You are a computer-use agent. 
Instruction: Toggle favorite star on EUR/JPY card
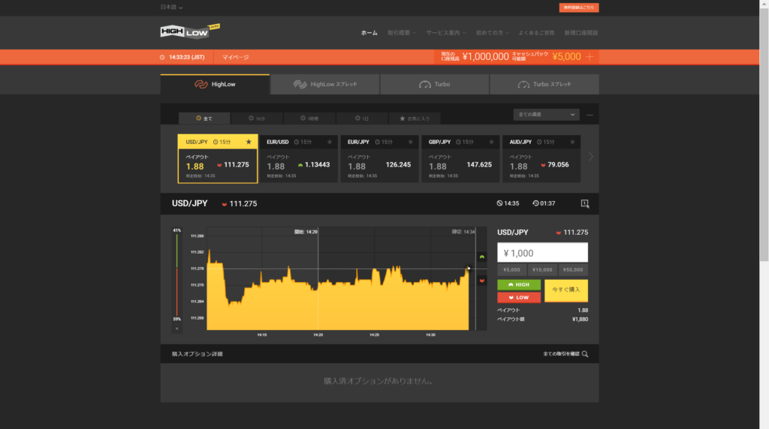click(411, 142)
